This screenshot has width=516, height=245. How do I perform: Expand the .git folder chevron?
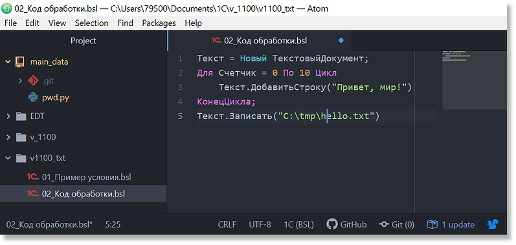[20, 80]
